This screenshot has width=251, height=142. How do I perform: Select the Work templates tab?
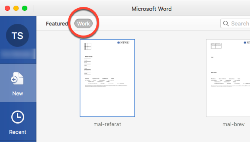83,23
